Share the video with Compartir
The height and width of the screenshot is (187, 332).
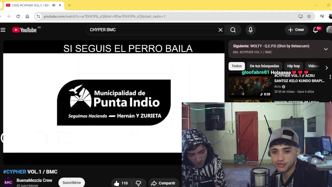[163, 183]
